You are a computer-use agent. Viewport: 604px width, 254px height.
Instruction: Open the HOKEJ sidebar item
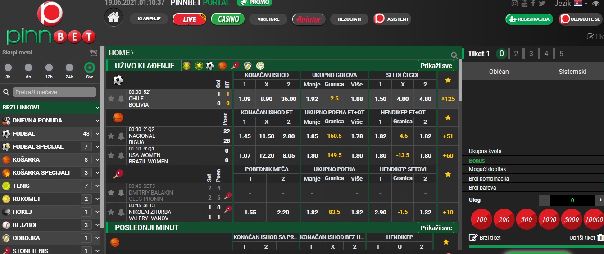(51, 212)
